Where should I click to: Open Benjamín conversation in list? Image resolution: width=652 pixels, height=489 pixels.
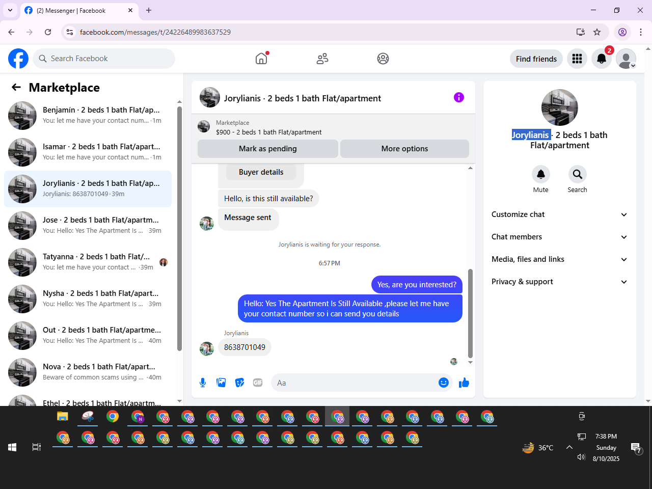point(88,116)
